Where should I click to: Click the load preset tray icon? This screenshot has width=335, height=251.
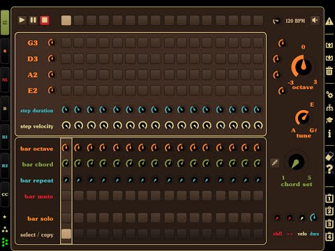[329, 45]
